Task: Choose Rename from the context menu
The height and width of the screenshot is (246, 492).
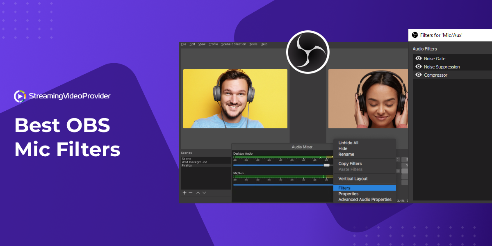Action: [x=365, y=155]
